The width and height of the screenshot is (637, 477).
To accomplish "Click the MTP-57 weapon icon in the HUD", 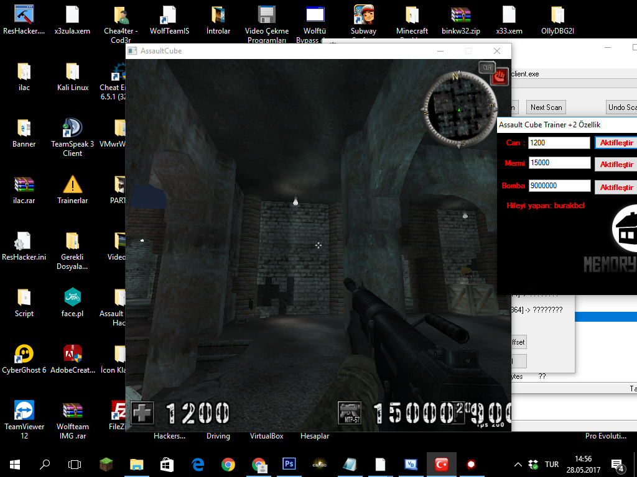I will click(x=350, y=413).
